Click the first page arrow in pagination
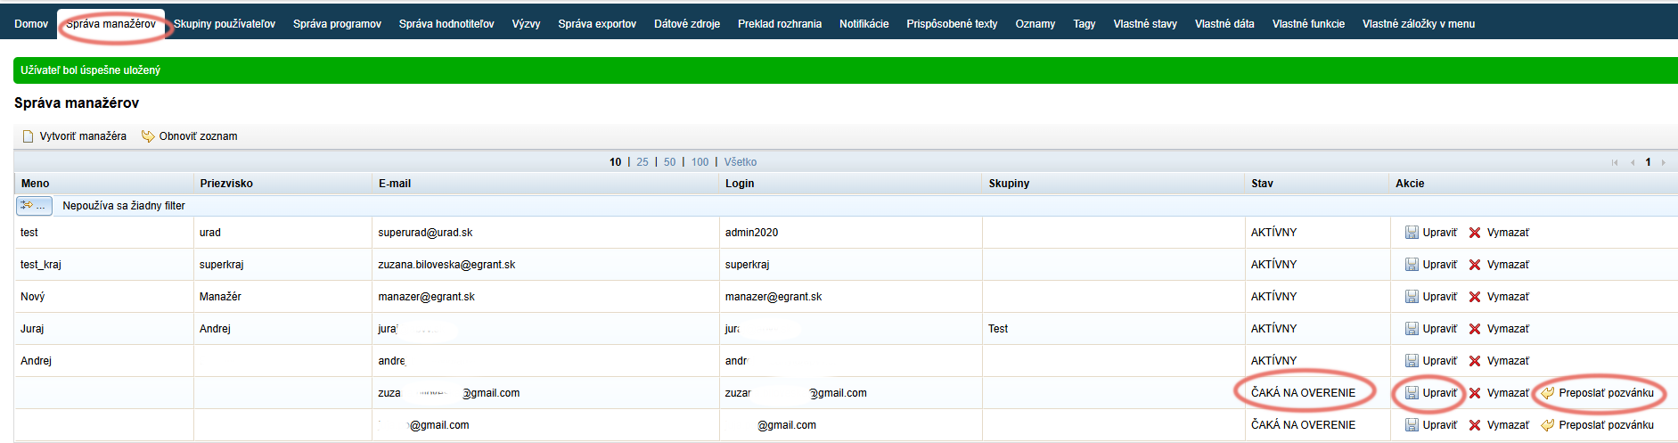1678x443 pixels. click(1615, 162)
